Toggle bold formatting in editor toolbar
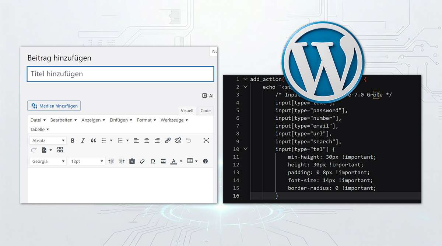This screenshot has height=246, width=442. [73, 141]
